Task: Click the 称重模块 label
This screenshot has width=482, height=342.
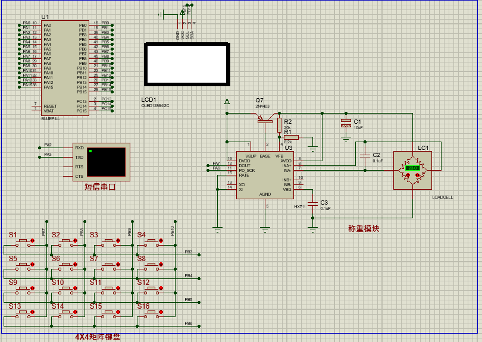Action: (x=364, y=228)
